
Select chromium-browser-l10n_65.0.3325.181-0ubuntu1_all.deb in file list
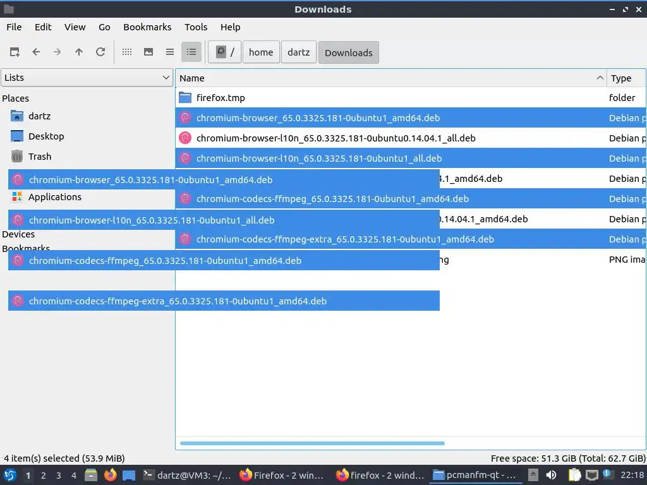pos(319,159)
